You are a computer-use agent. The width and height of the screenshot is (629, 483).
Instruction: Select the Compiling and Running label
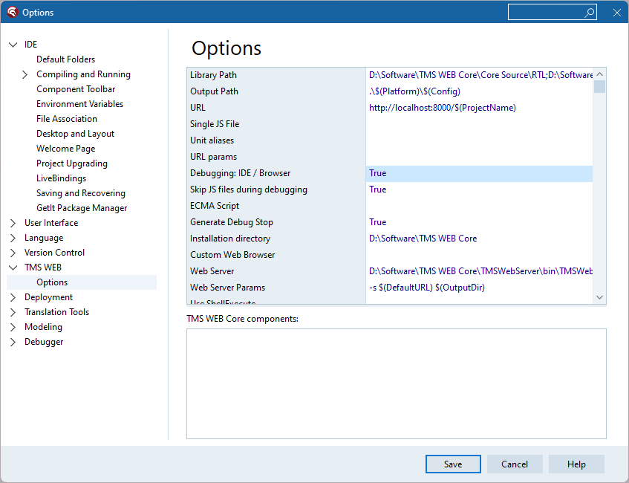(x=83, y=74)
